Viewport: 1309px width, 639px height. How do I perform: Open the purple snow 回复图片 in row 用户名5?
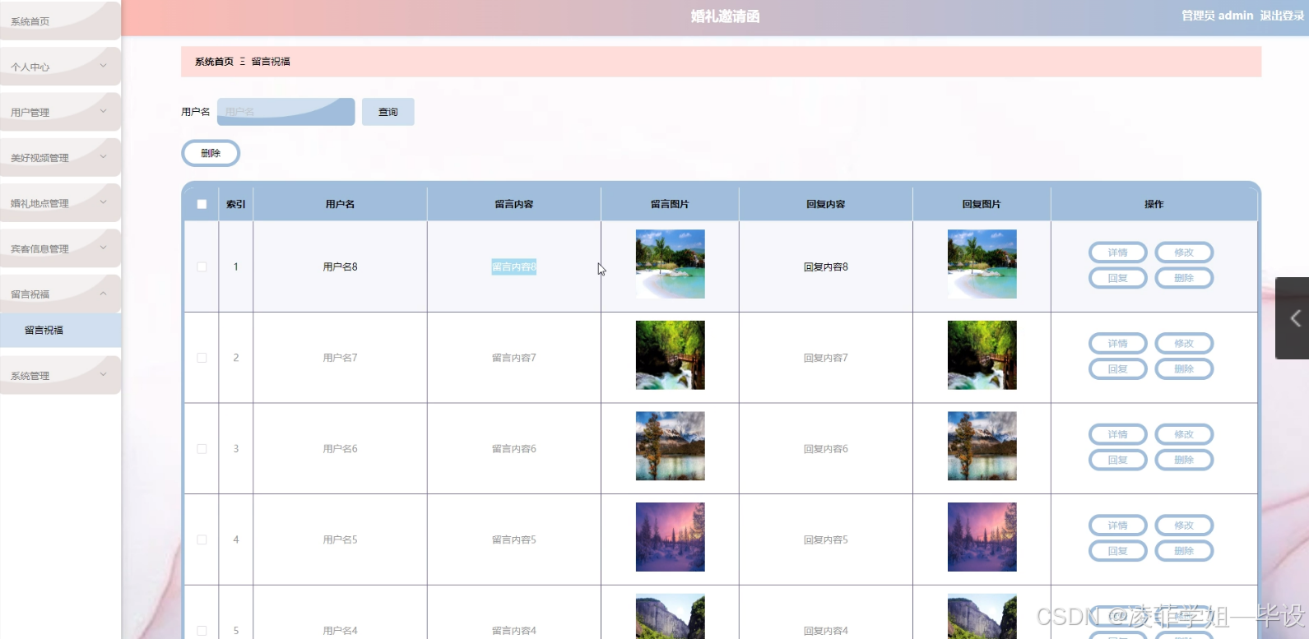(982, 537)
